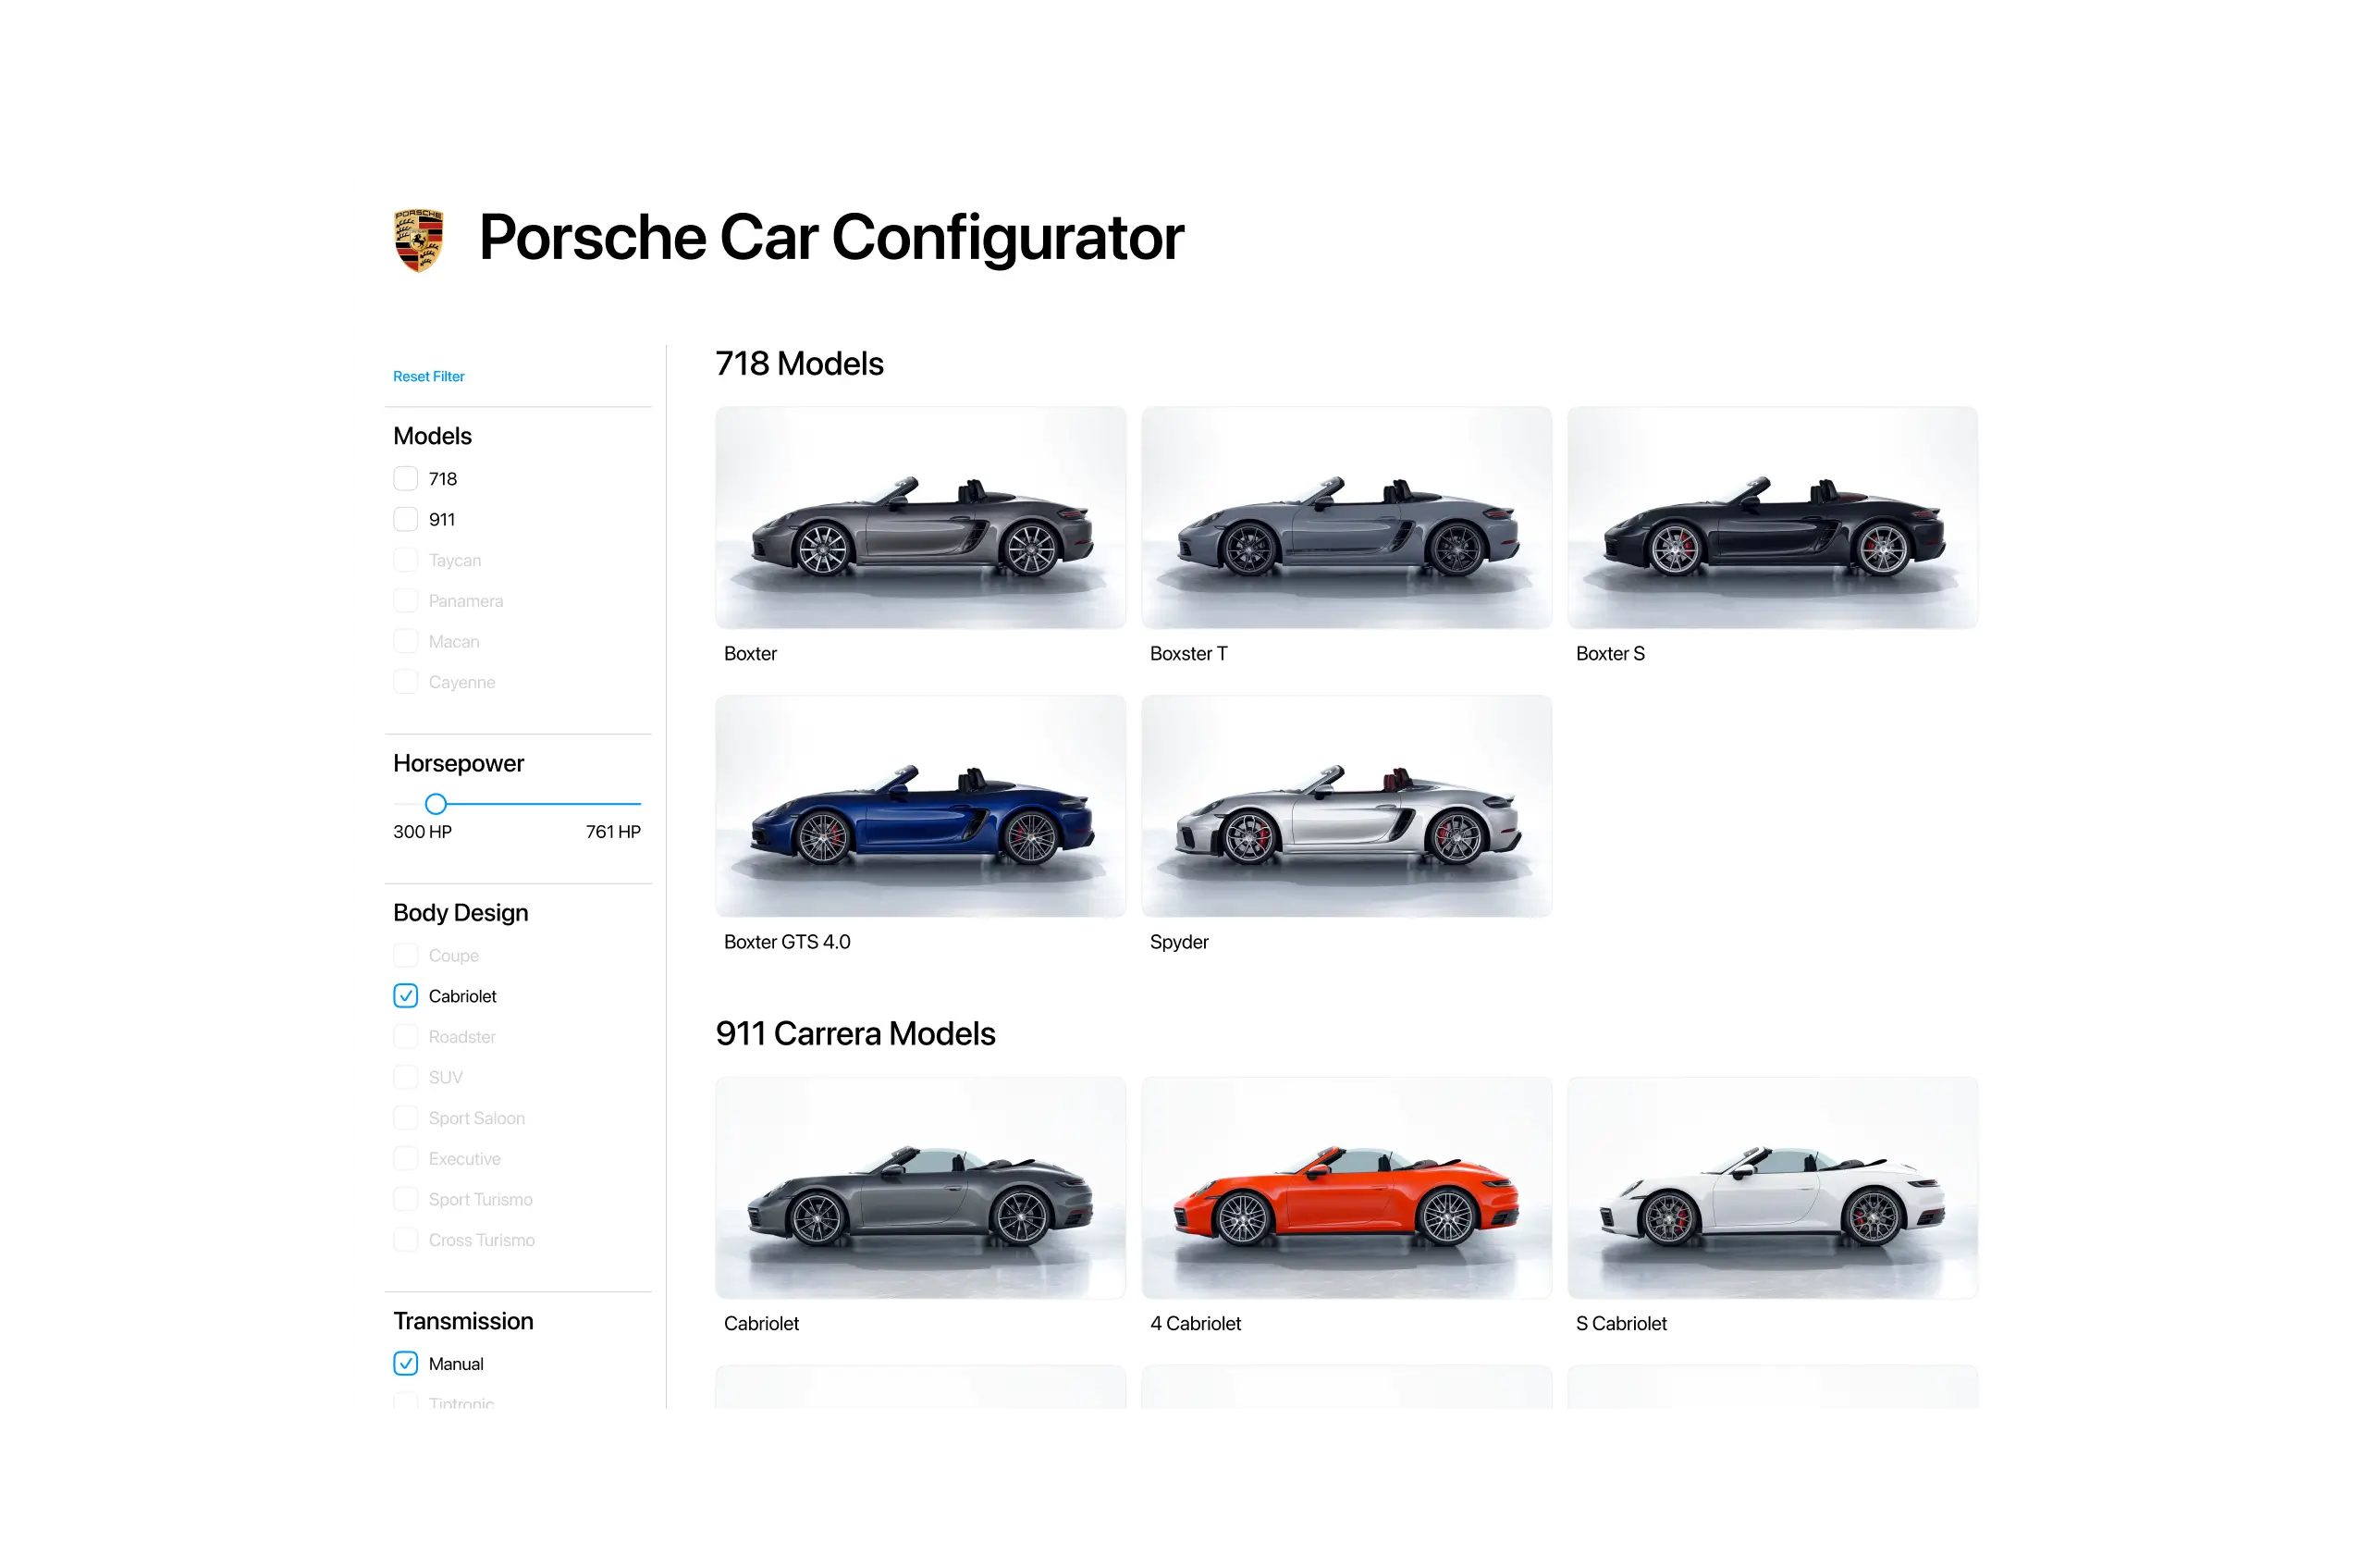Open the white S Cabriolet thumbnail
This screenshot has width=2372, height=1568.
click(1772, 1188)
